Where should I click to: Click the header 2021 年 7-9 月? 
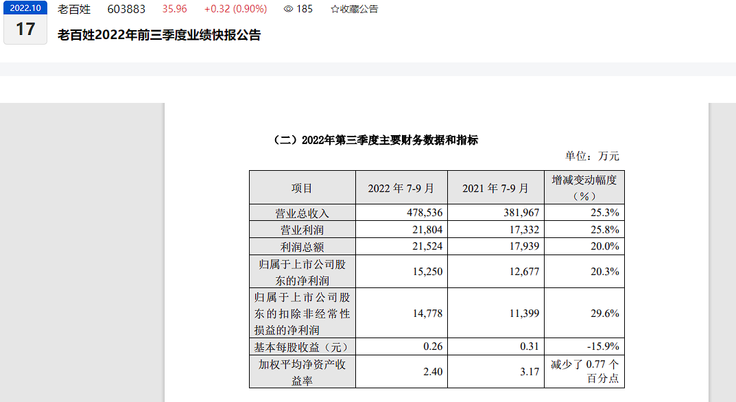tap(496, 189)
